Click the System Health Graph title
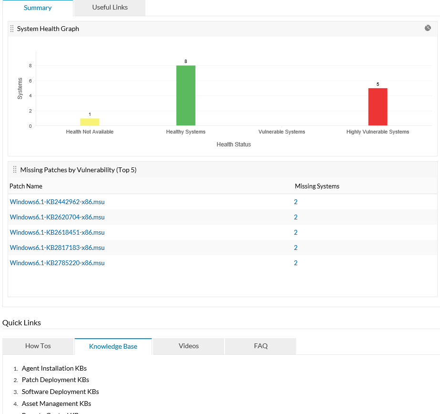440x414 pixels. pyautogui.click(x=48, y=29)
